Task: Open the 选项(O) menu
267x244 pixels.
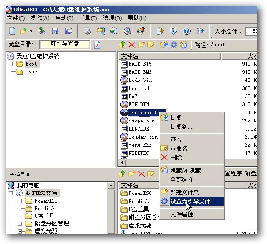Action: tap(112, 18)
